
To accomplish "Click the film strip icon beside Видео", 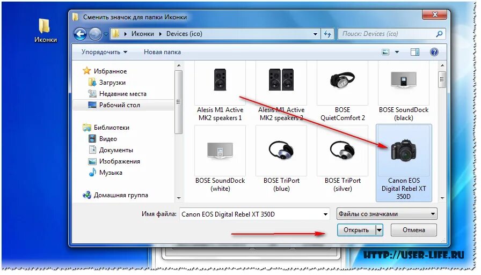I will pyautogui.click(x=92, y=139).
